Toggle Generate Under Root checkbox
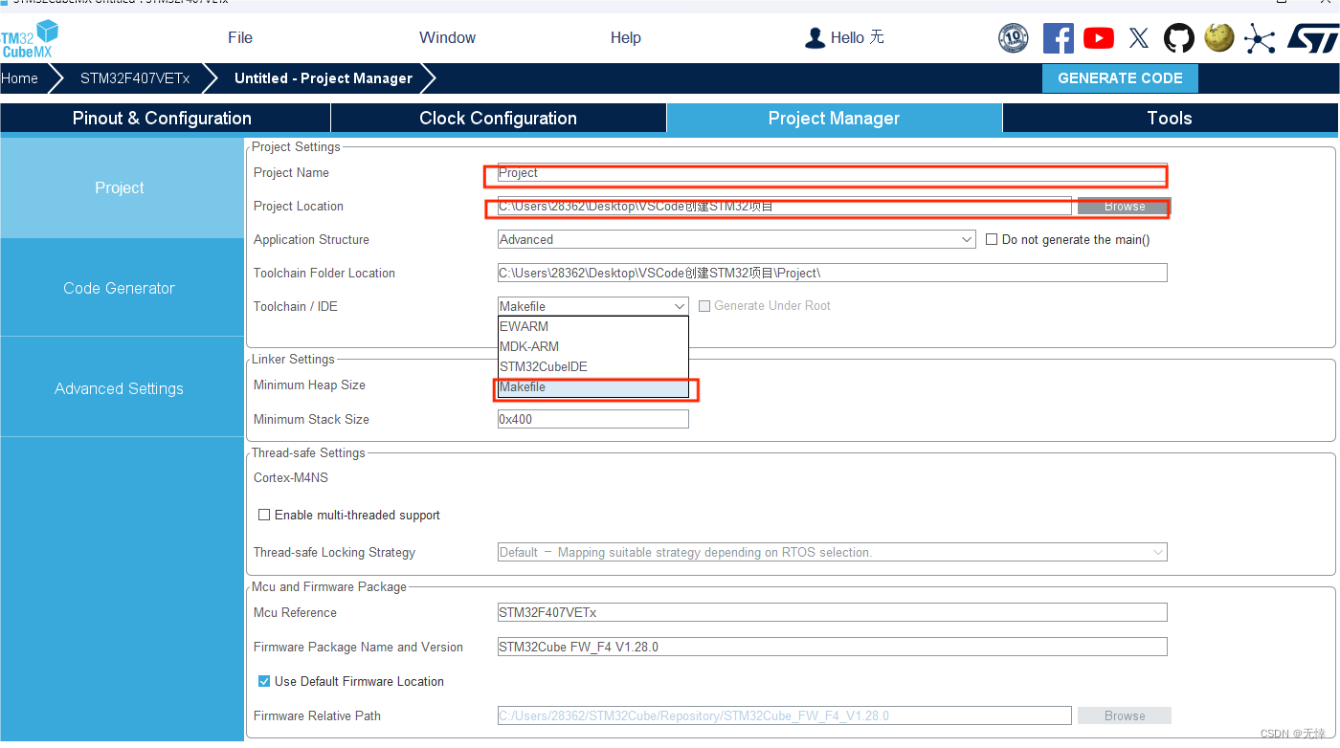 pos(704,306)
